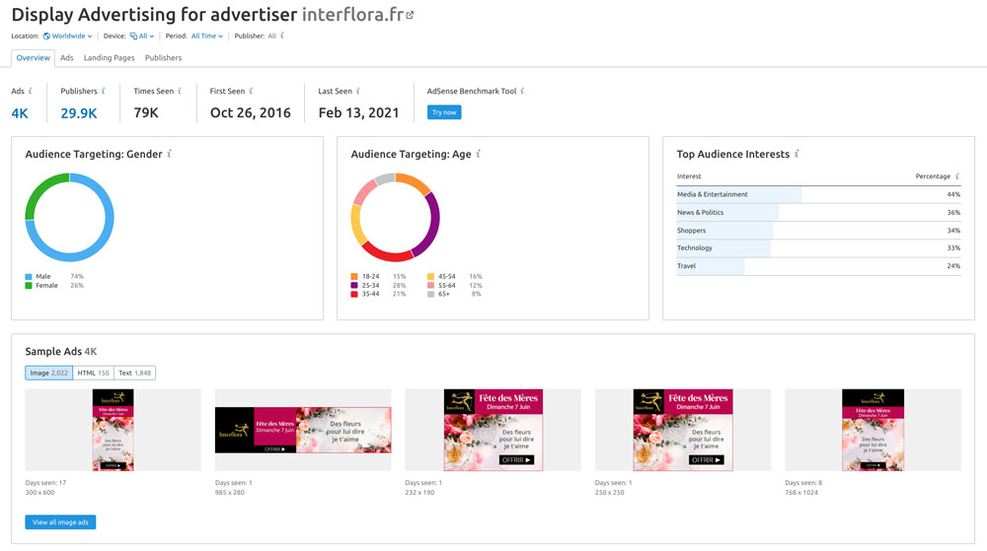Click the red 35-44 legend swatch
The height and width of the screenshot is (551, 987).
point(354,294)
